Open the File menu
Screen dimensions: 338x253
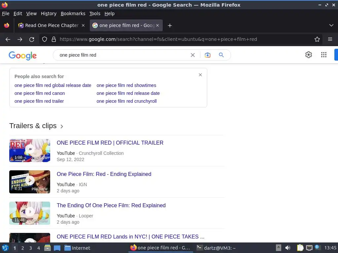click(6, 14)
